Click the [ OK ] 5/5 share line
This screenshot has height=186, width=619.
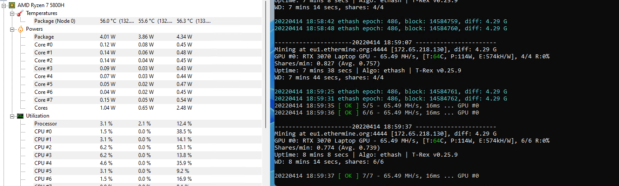(x=376, y=106)
